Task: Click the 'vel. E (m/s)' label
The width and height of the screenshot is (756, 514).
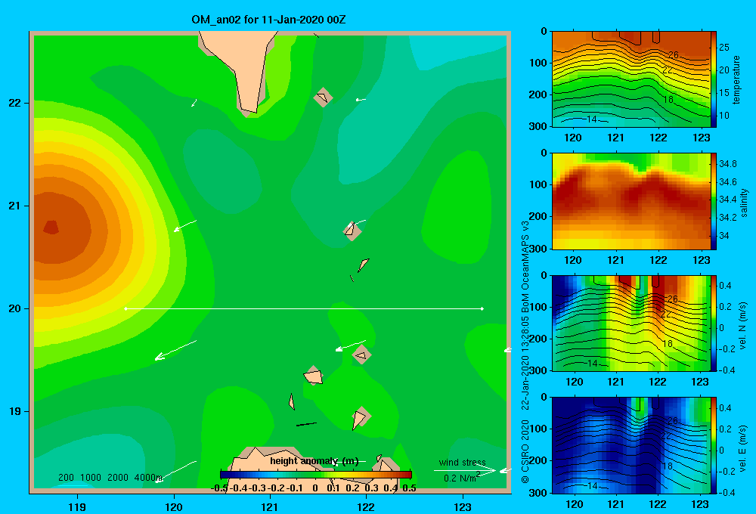Action: tap(743, 448)
